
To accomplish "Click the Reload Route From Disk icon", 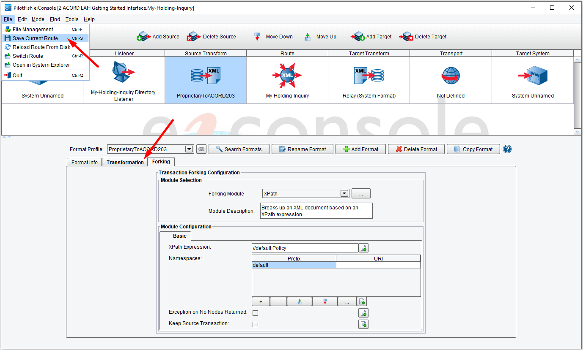I will click(8, 47).
